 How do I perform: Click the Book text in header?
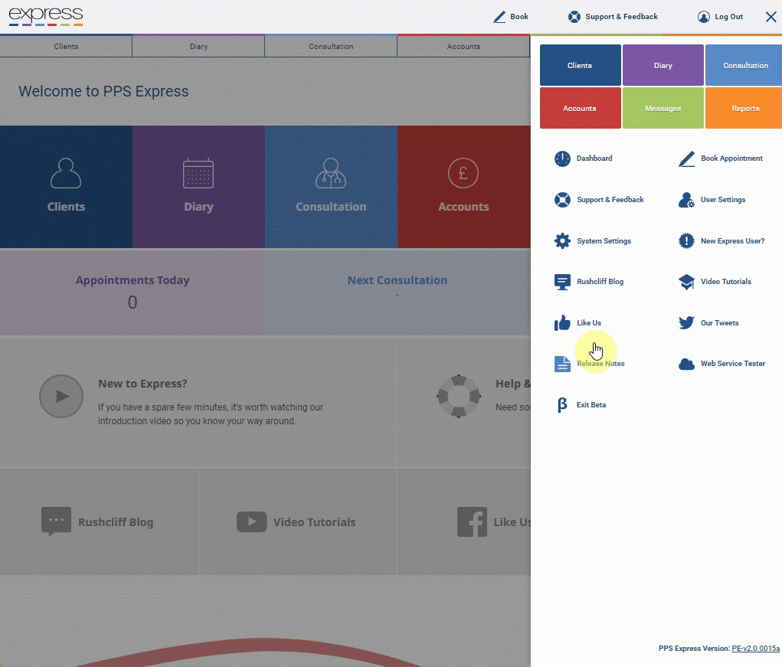click(x=519, y=17)
